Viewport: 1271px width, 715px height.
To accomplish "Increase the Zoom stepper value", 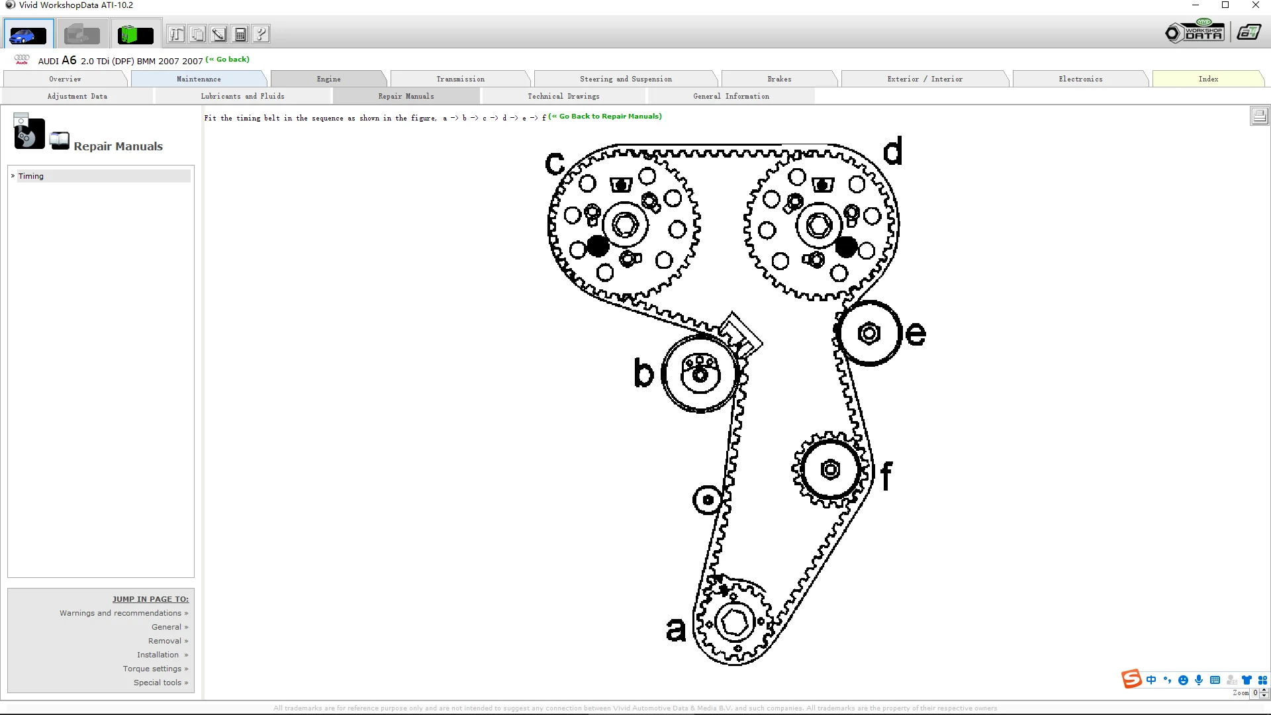I will [x=1264, y=690].
